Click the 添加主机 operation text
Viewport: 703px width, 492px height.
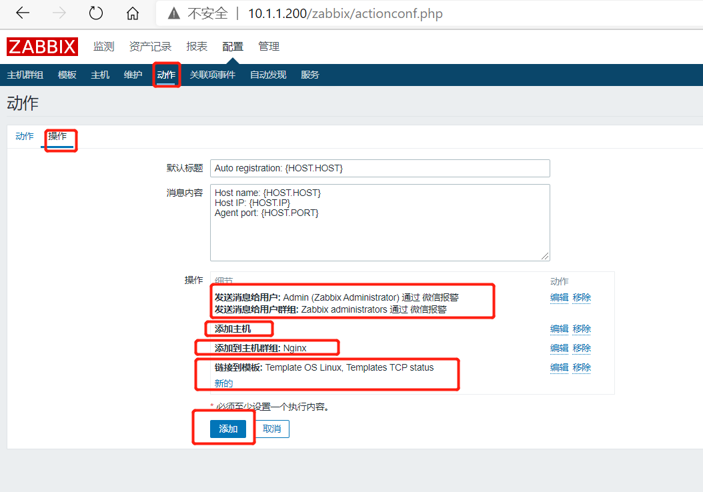pos(233,329)
